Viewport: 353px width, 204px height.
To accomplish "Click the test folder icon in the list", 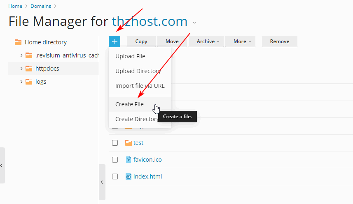I will click(x=129, y=143).
